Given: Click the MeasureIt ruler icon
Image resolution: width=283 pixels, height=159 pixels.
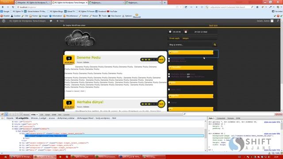Looking at the screenshot, I should (137, 16).
